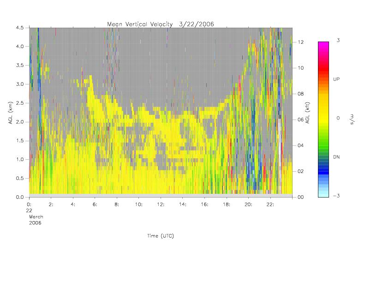This screenshot has width=365, height=282.
Task: Click the 08 kft tick label
Action: point(301,94)
